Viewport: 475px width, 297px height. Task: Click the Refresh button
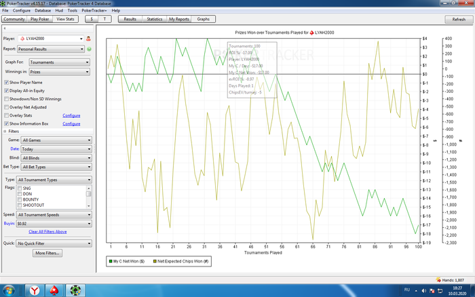click(459, 20)
